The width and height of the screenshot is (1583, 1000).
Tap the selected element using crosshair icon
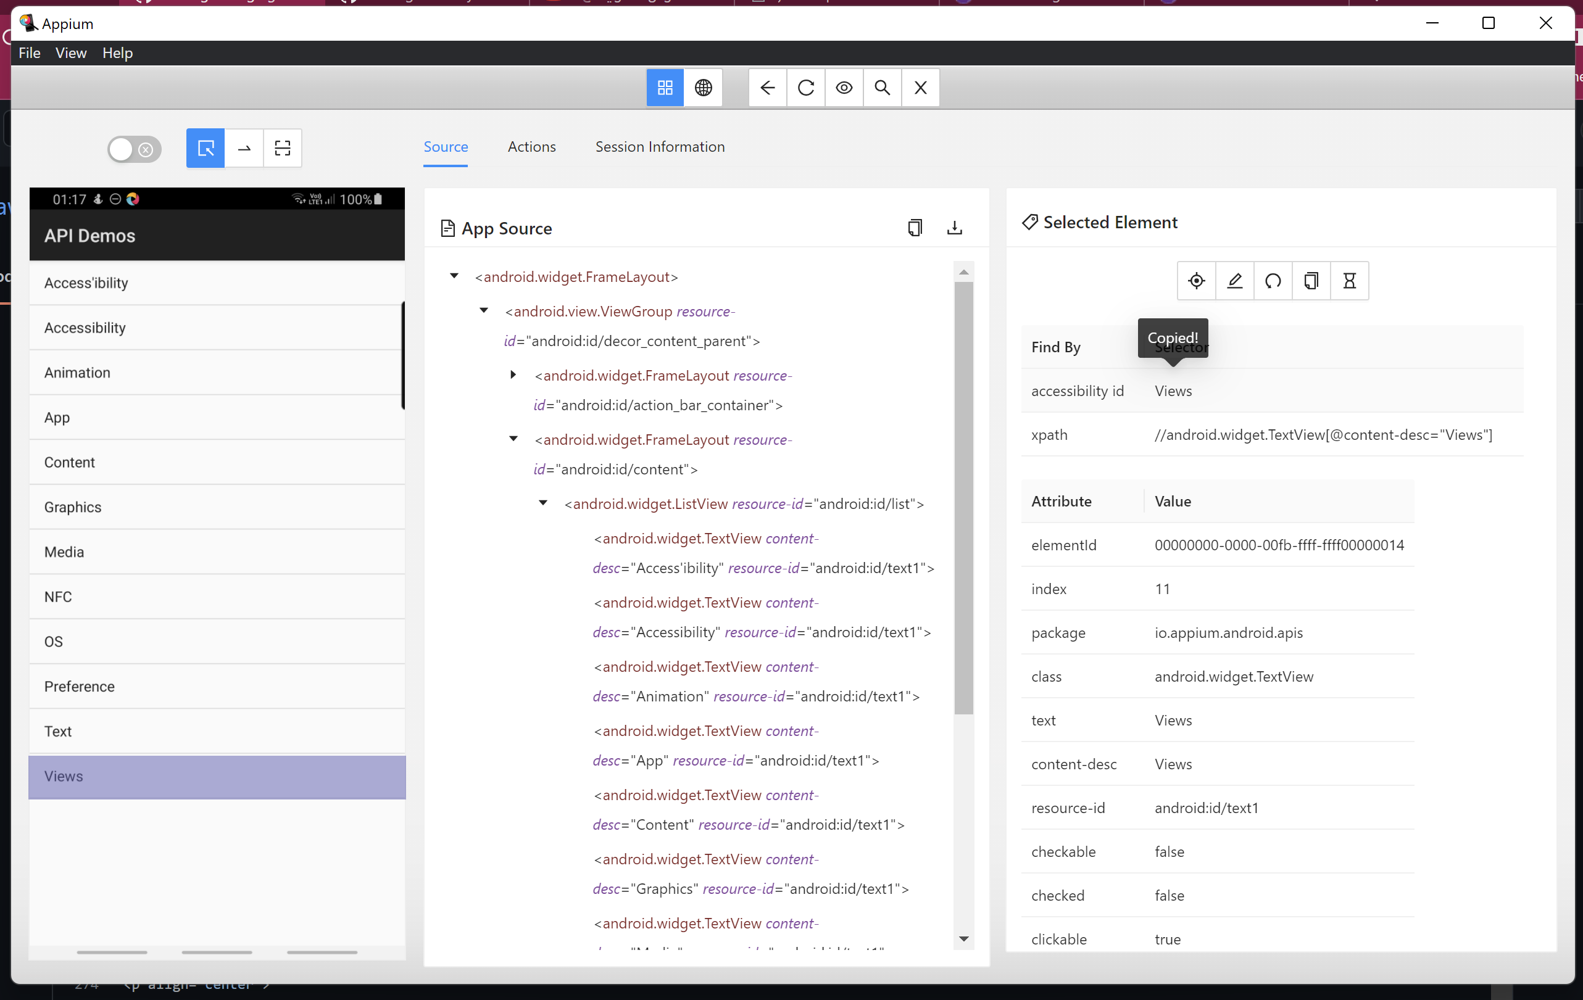click(x=1196, y=281)
